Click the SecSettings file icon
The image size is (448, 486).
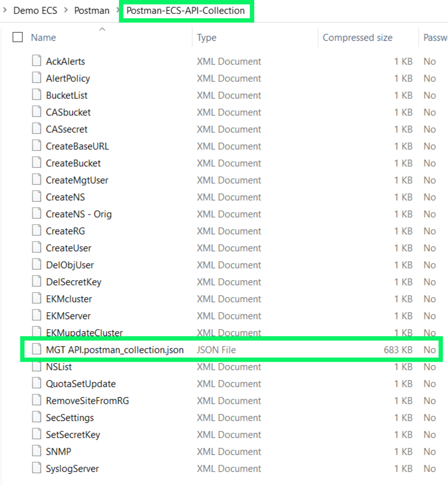36,417
